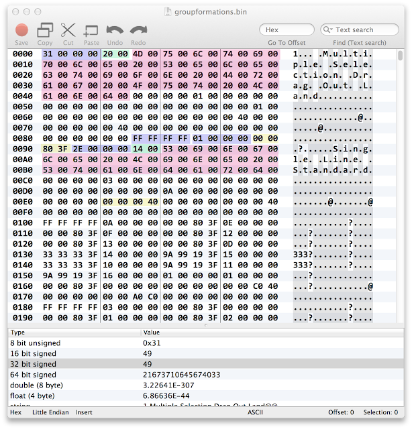Select the 64 bit signed row
Screen dimensions: 412x429
(x=206, y=375)
